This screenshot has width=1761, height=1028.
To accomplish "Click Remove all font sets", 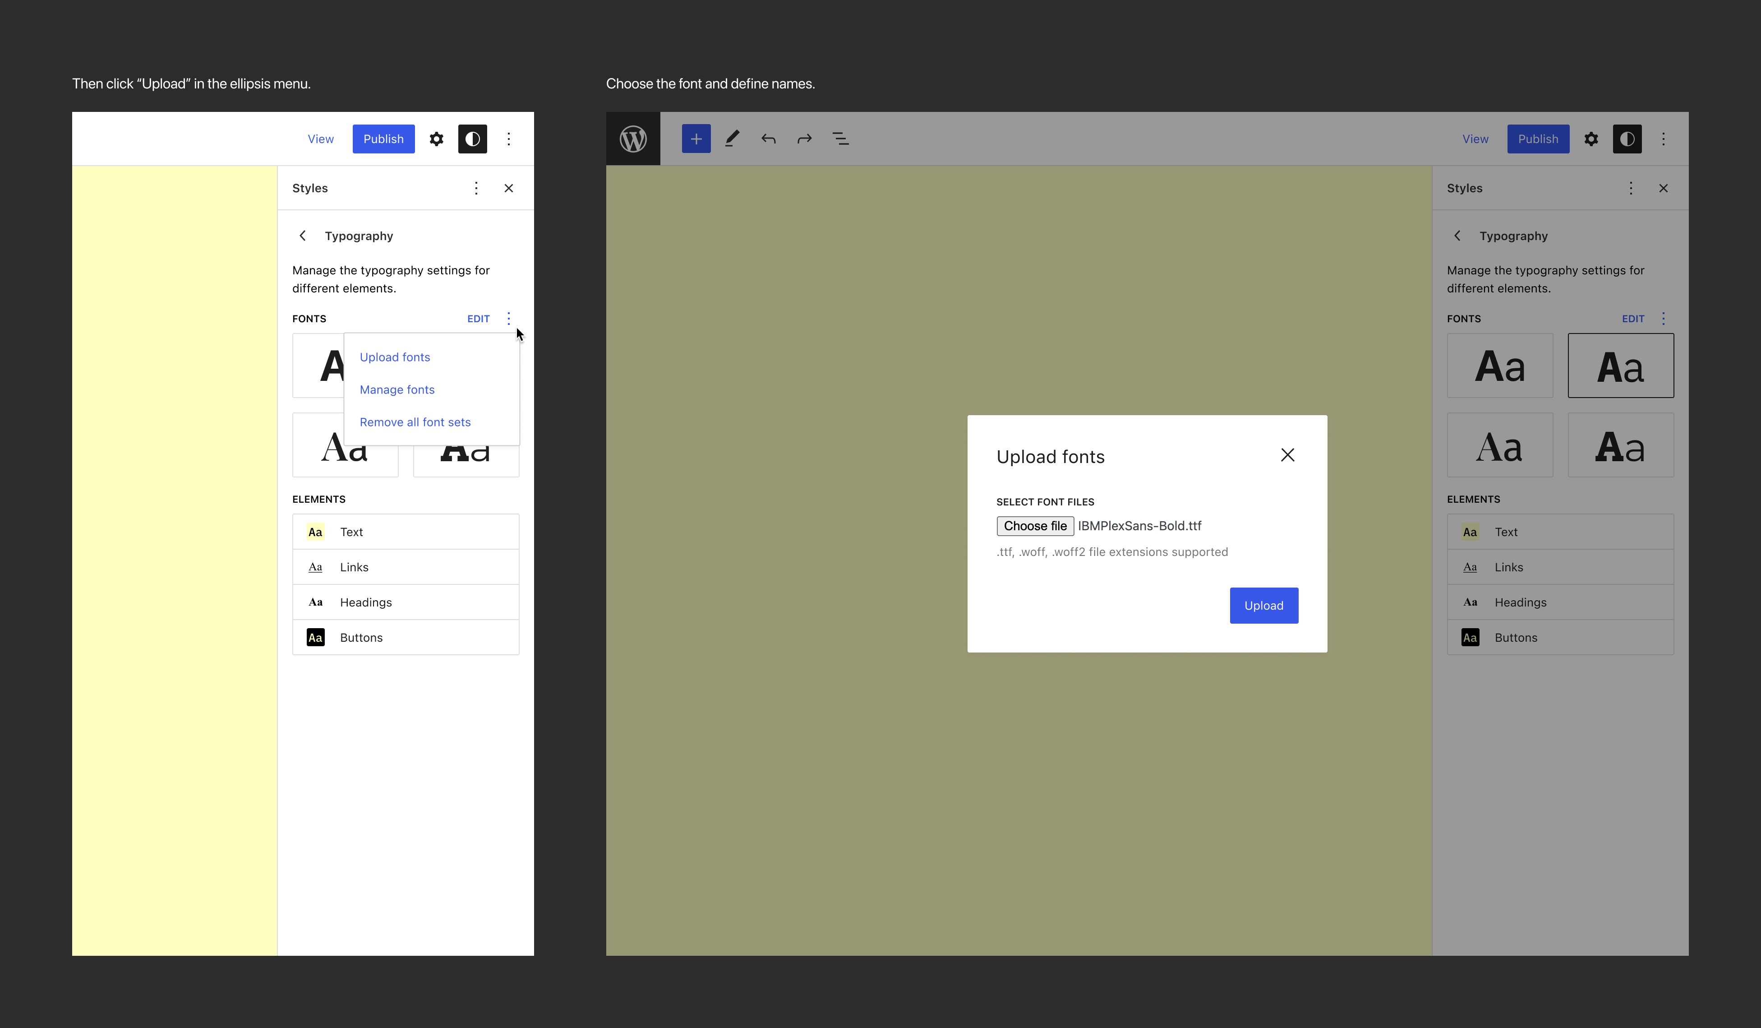I will 415,422.
